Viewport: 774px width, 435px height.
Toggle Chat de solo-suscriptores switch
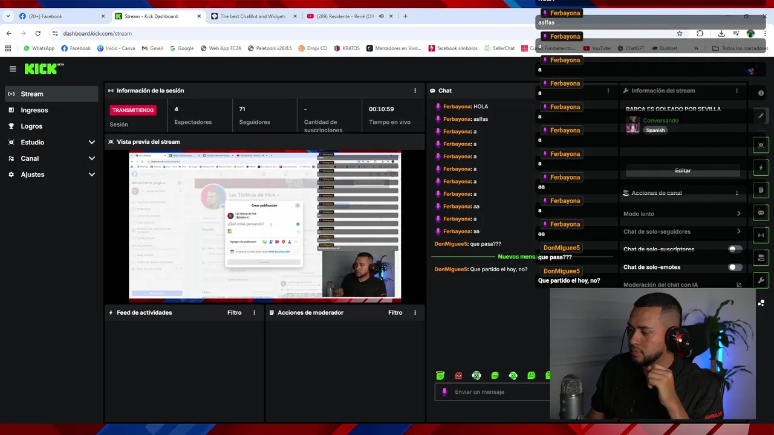pos(735,249)
